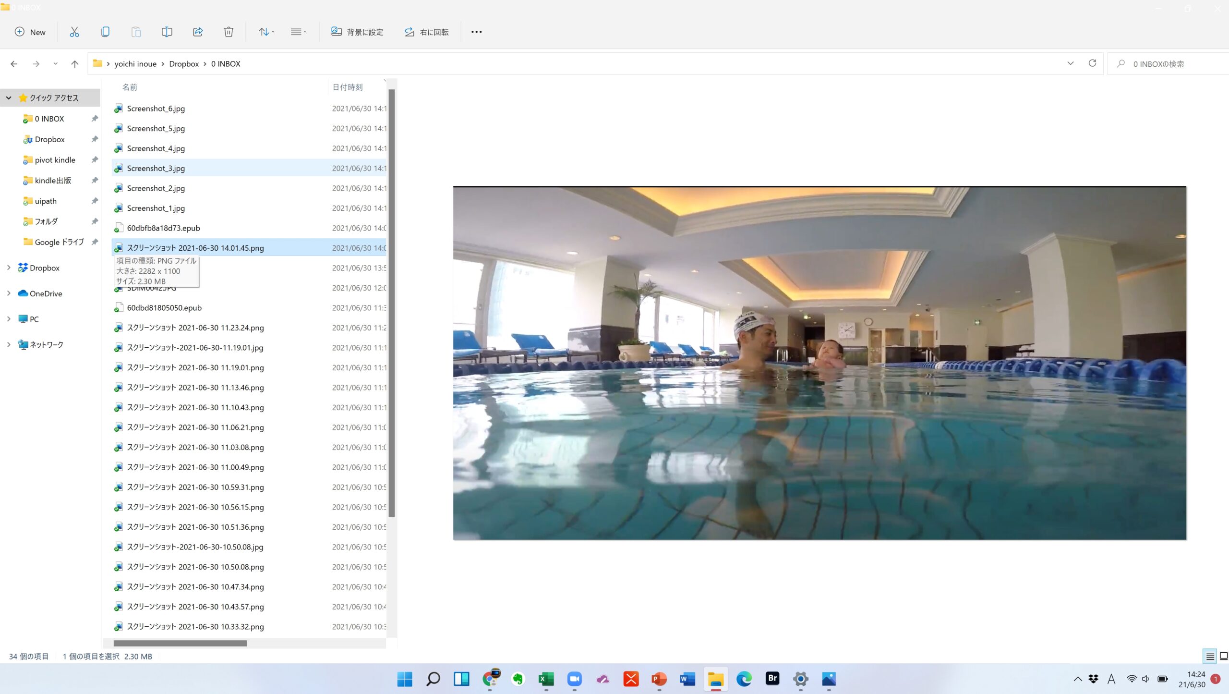Click the 背景に設定 button
Image resolution: width=1229 pixels, height=694 pixels.
[357, 32]
